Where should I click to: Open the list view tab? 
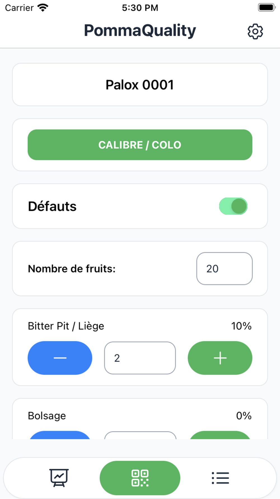[220, 478]
